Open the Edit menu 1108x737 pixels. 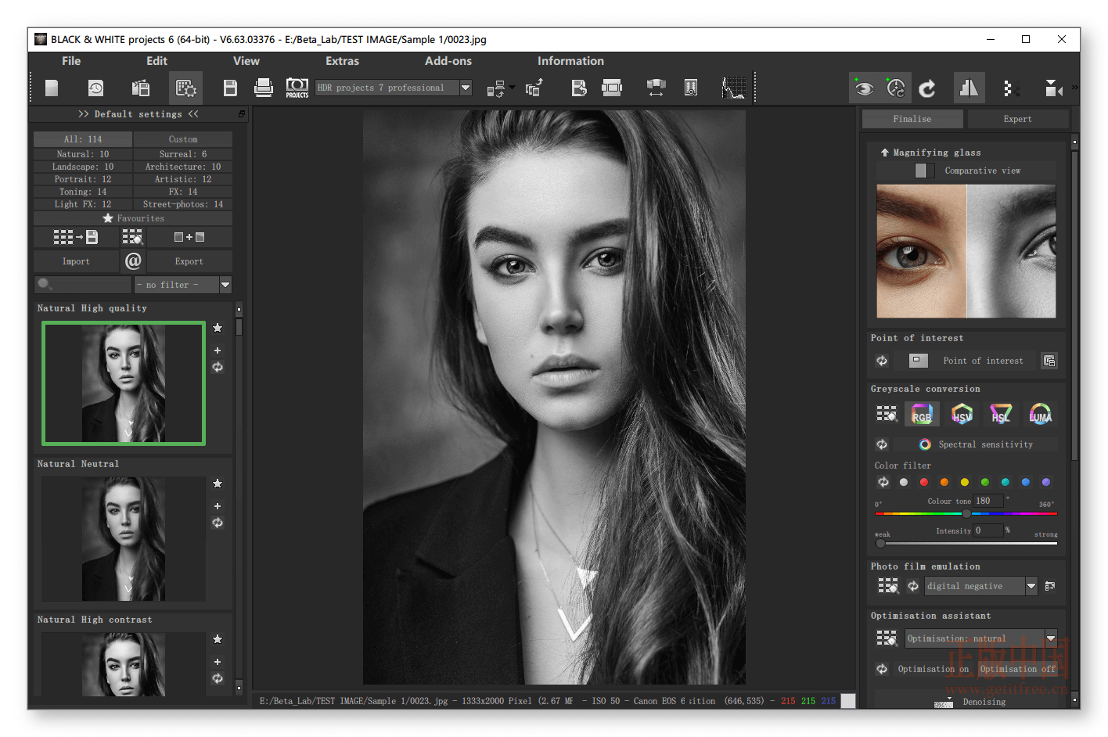tap(156, 61)
